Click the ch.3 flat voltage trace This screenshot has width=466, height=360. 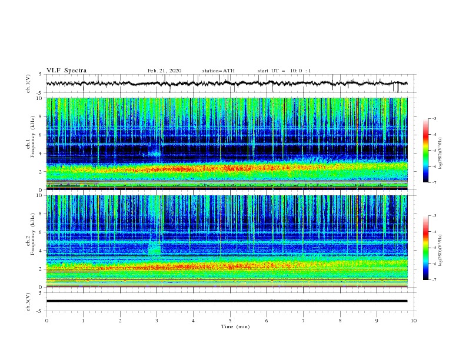click(x=227, y=301)
